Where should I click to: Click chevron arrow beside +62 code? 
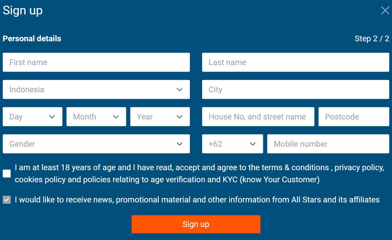tap(253, 144)
